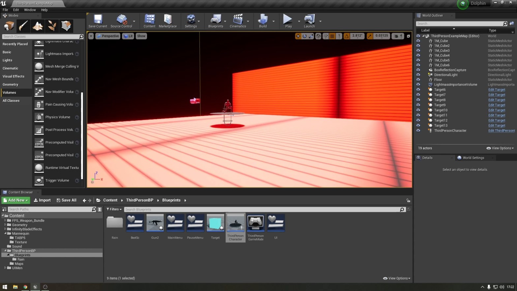
Task: Toggle visibility of Target6 actor
Action: tap(418, 90)
